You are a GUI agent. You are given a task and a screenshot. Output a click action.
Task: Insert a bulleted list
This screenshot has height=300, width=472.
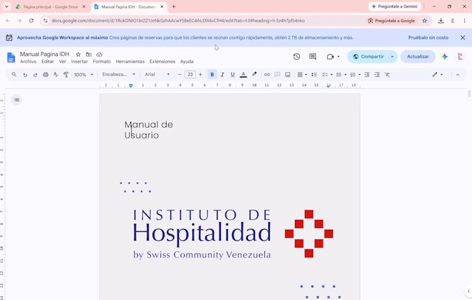pyautogui.click(x=339, y=74)
